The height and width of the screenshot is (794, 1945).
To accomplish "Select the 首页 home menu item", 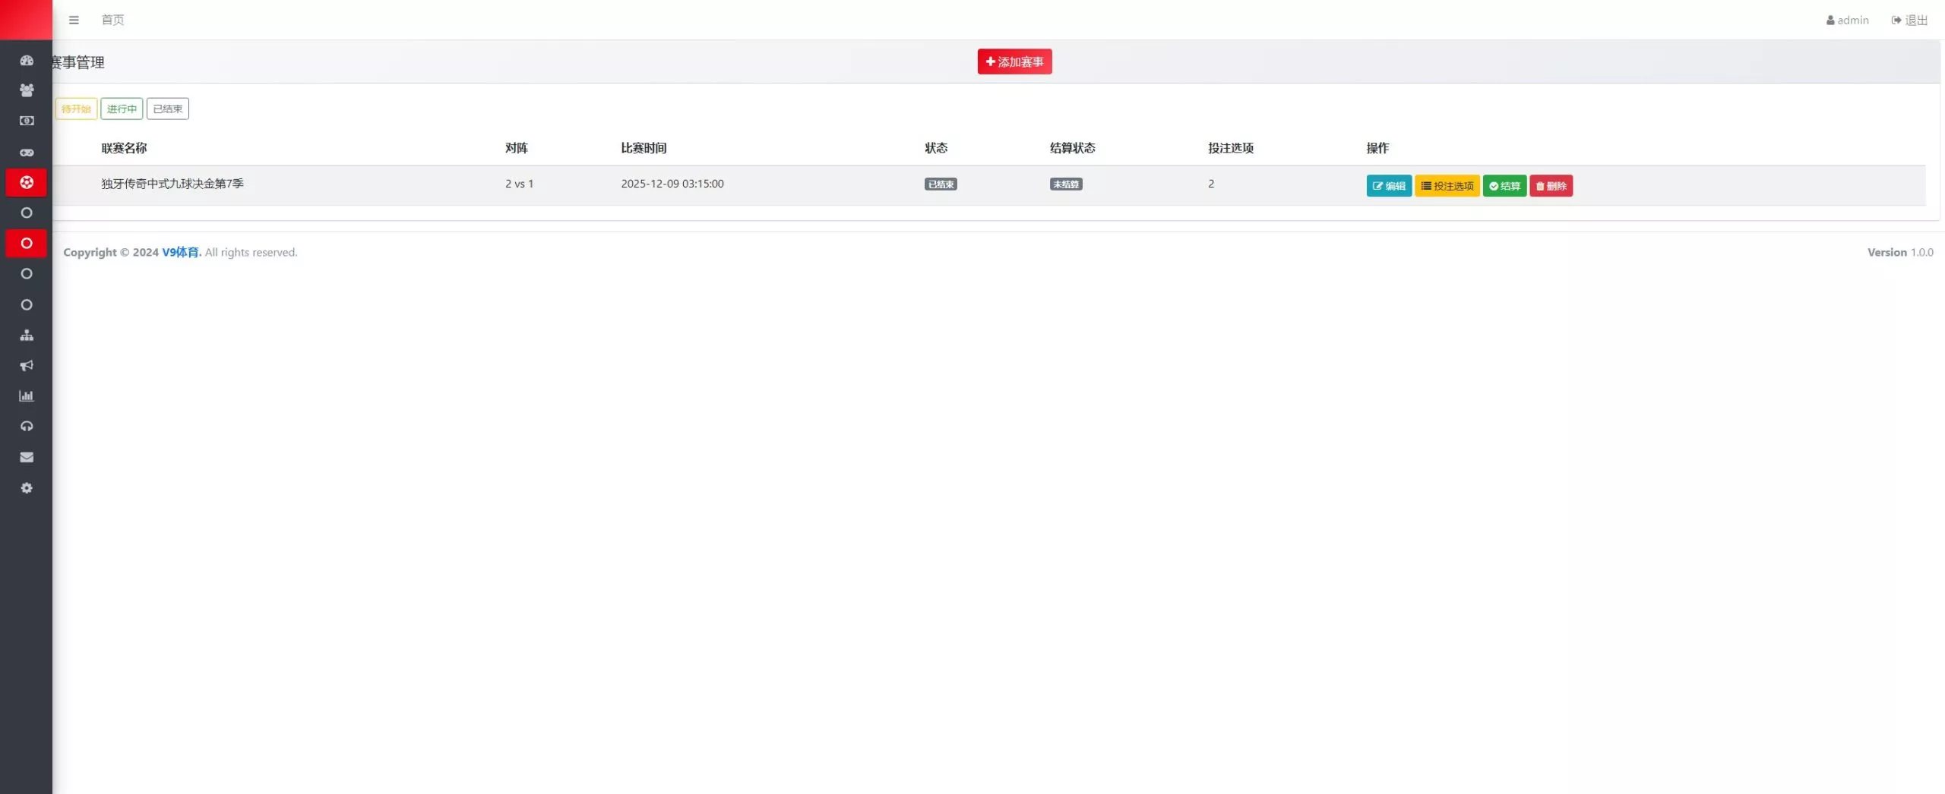I will pos(112,20).
